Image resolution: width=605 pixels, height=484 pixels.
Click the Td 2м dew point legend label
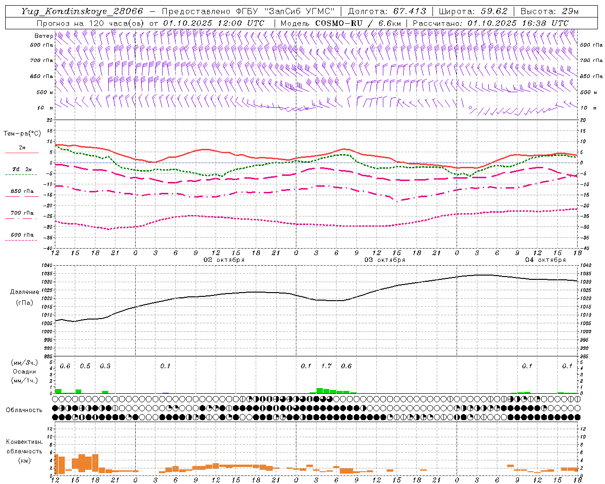point(22,169)
